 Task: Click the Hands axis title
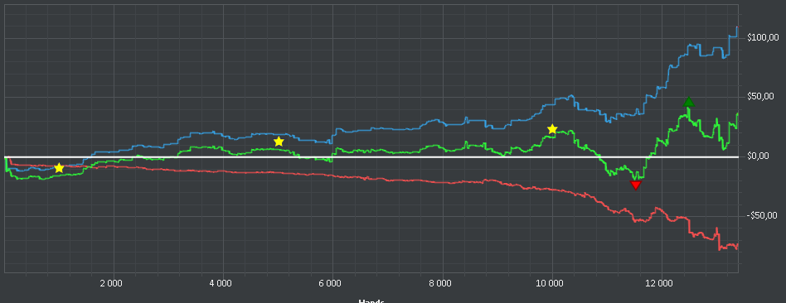[371, 301]
